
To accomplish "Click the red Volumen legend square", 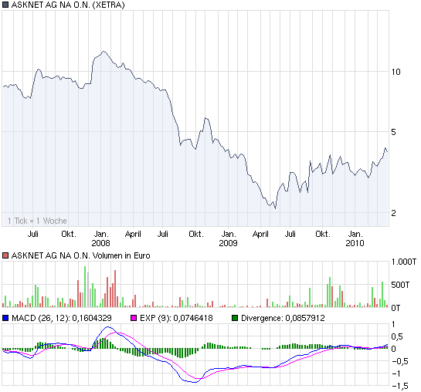I will click(5, 255).
